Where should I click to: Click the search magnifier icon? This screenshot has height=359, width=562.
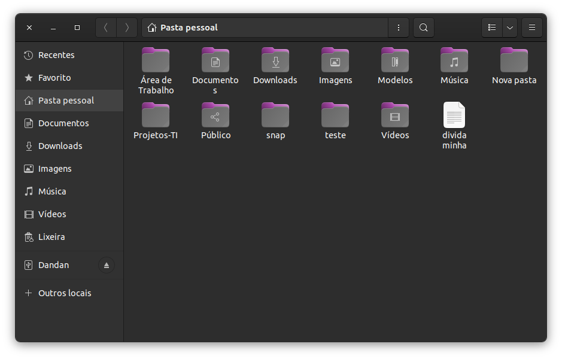(x=423, y=28)
